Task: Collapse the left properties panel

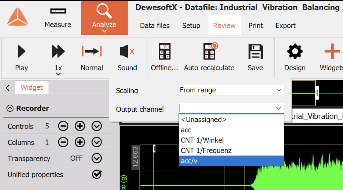Action: [7, 88]
